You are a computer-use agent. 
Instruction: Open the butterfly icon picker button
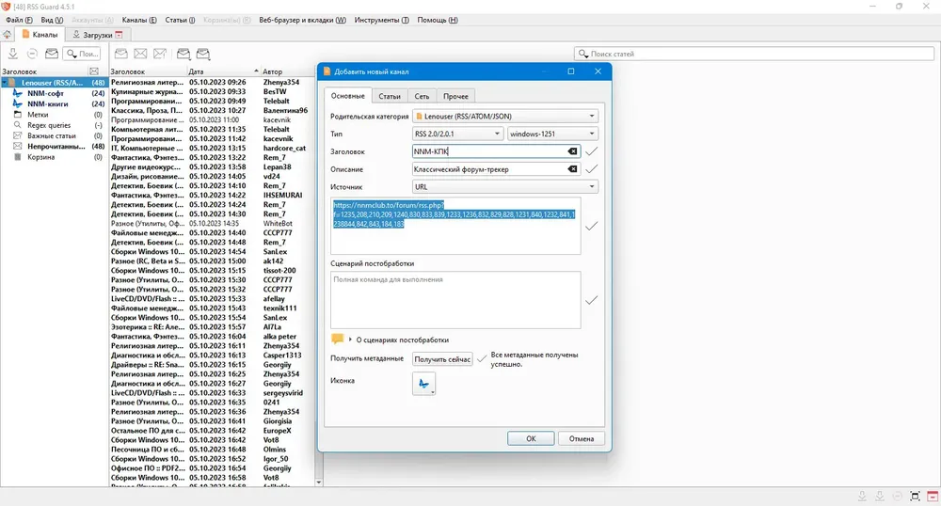[x=423, y=384]
